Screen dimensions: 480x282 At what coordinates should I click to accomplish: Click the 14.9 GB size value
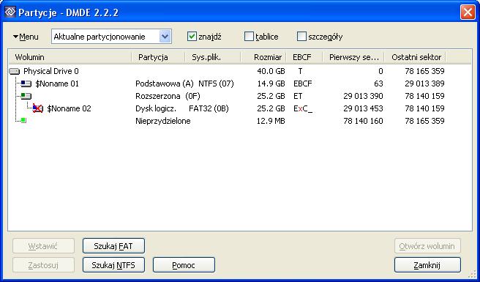point(271,84)
